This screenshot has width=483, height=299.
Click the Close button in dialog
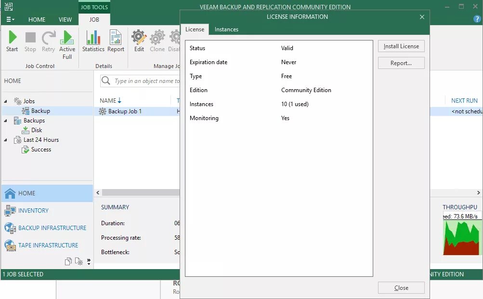[x=401, y=287]
